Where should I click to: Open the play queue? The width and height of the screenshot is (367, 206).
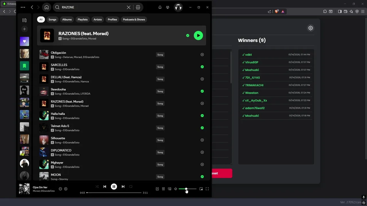(163, 189)
